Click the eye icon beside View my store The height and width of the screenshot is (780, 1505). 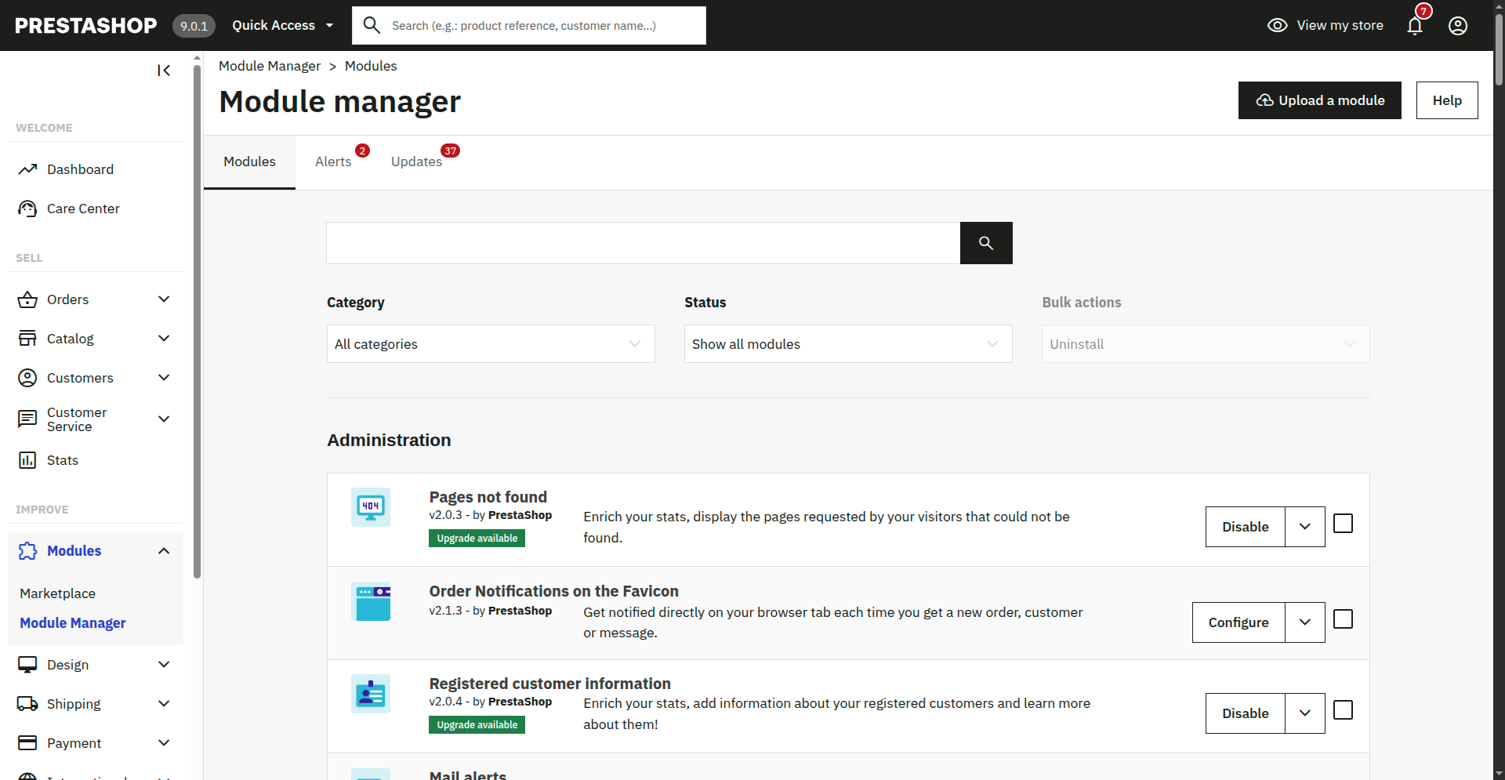tap(1278, 25)
